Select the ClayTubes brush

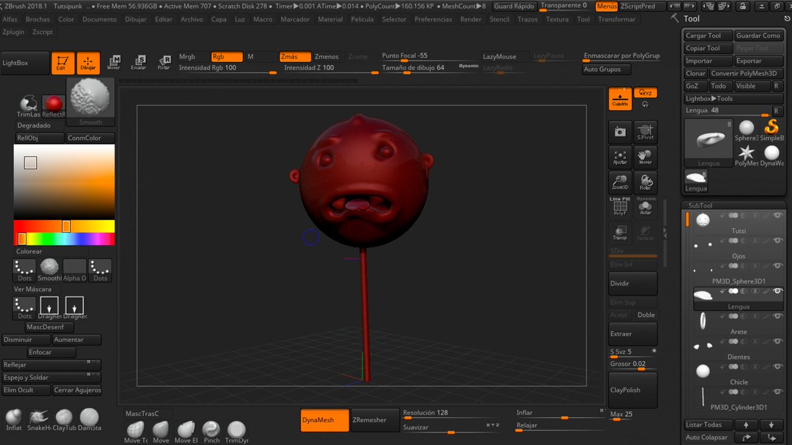[64, 420]
